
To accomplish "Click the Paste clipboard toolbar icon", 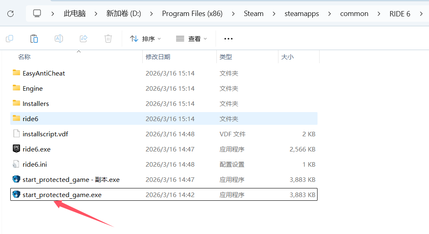I will coord(34,39).
